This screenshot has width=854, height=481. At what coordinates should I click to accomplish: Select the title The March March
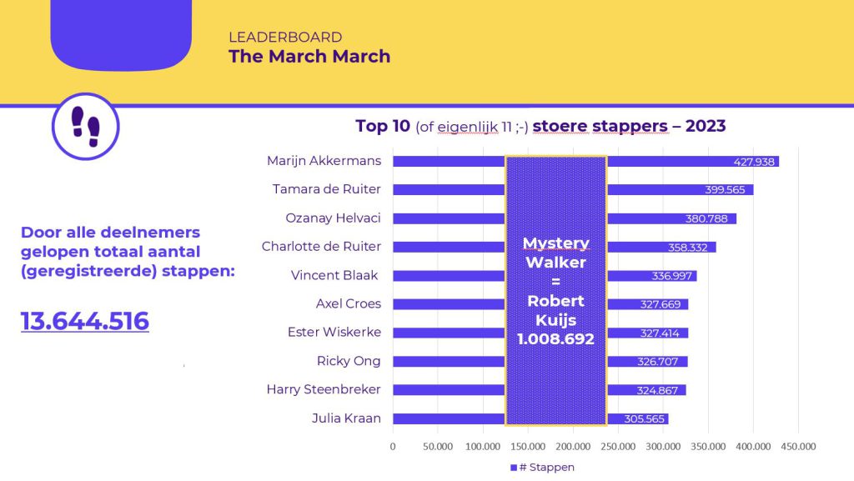click(309, 57)
